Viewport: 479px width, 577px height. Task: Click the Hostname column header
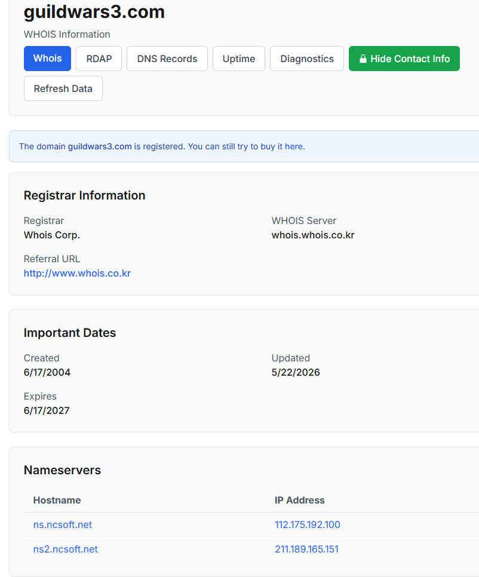57,500
